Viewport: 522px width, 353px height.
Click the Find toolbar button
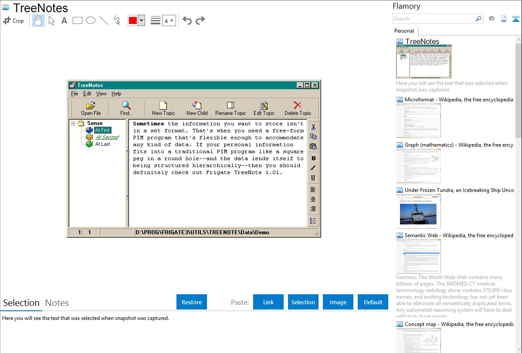(126, 108)
